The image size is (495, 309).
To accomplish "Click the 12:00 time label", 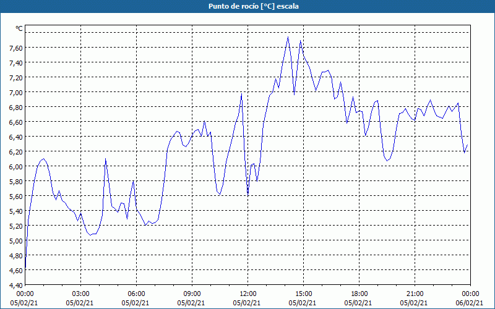I will pos(248,294).
